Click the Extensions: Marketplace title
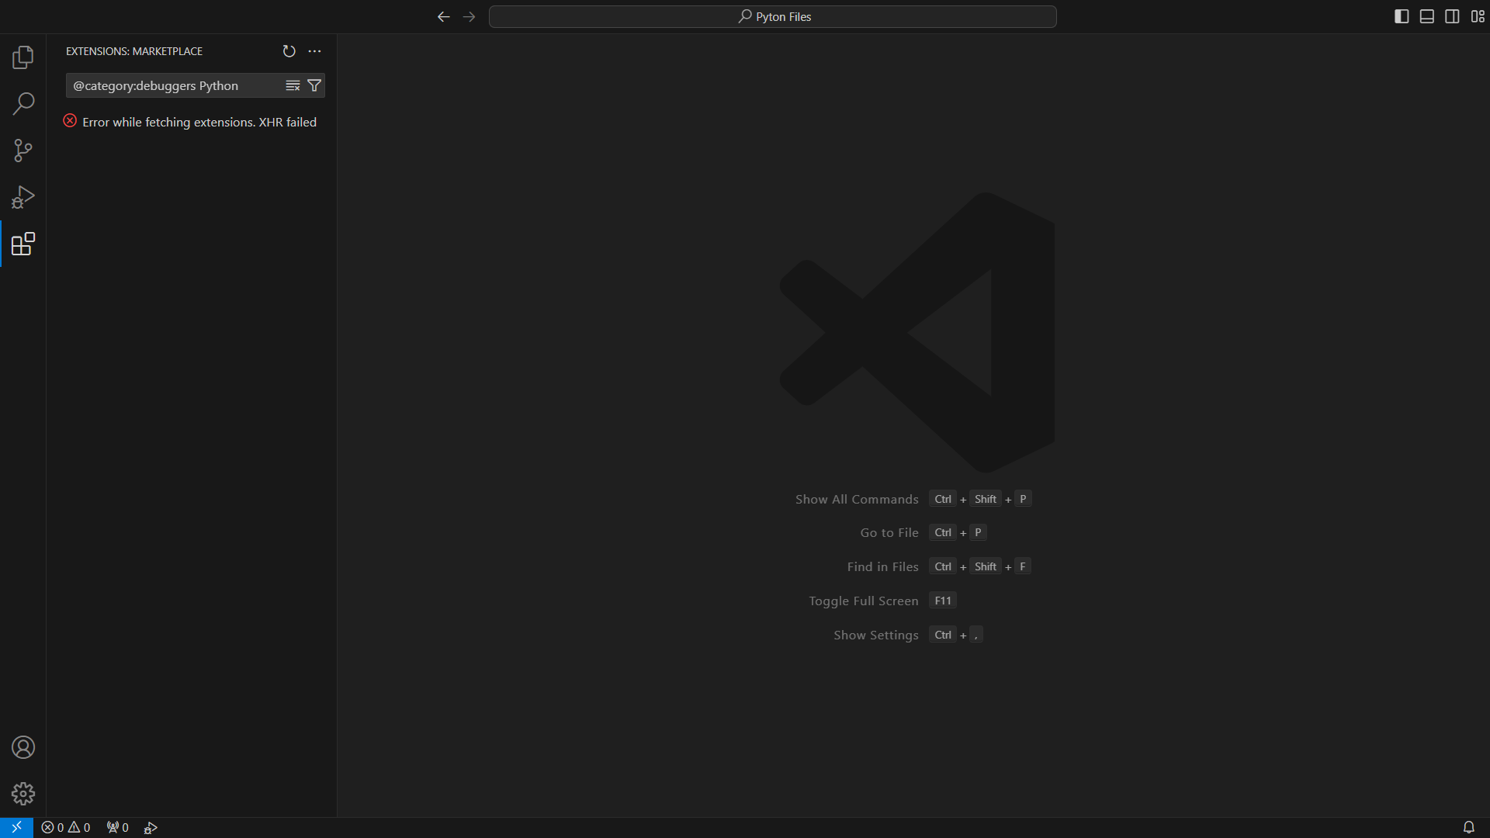 coord(134,51)
